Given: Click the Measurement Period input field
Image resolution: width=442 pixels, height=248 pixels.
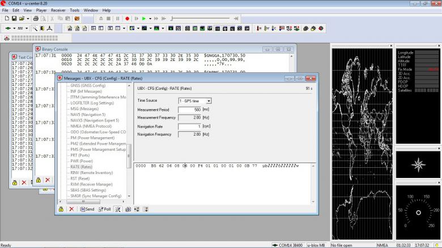Looking at the screenshot, I should pos(190,110).
